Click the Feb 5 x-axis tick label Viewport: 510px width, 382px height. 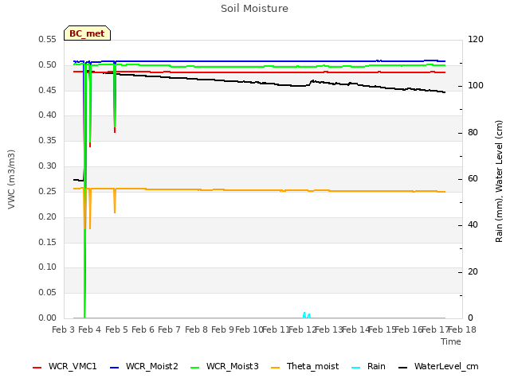click(x=116, y=329)
